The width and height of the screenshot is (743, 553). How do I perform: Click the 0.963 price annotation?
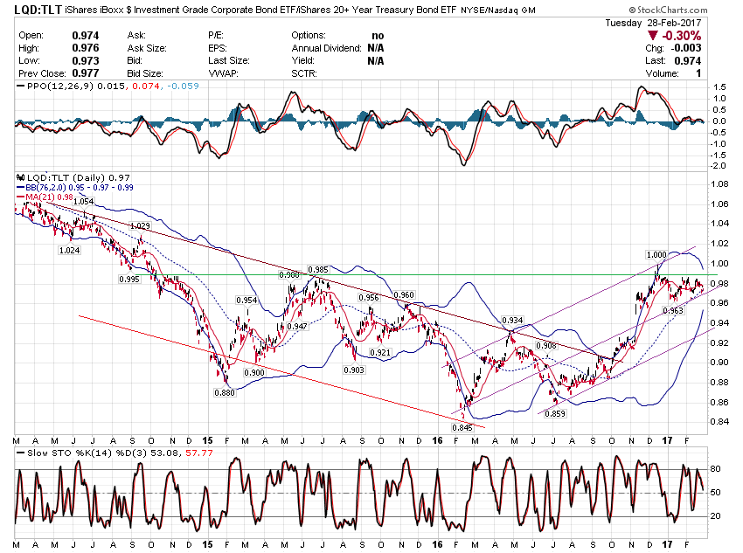[x=673, y=311]
